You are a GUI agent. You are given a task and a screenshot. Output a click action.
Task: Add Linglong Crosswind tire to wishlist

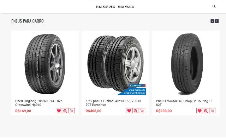[x=59, y=111]
